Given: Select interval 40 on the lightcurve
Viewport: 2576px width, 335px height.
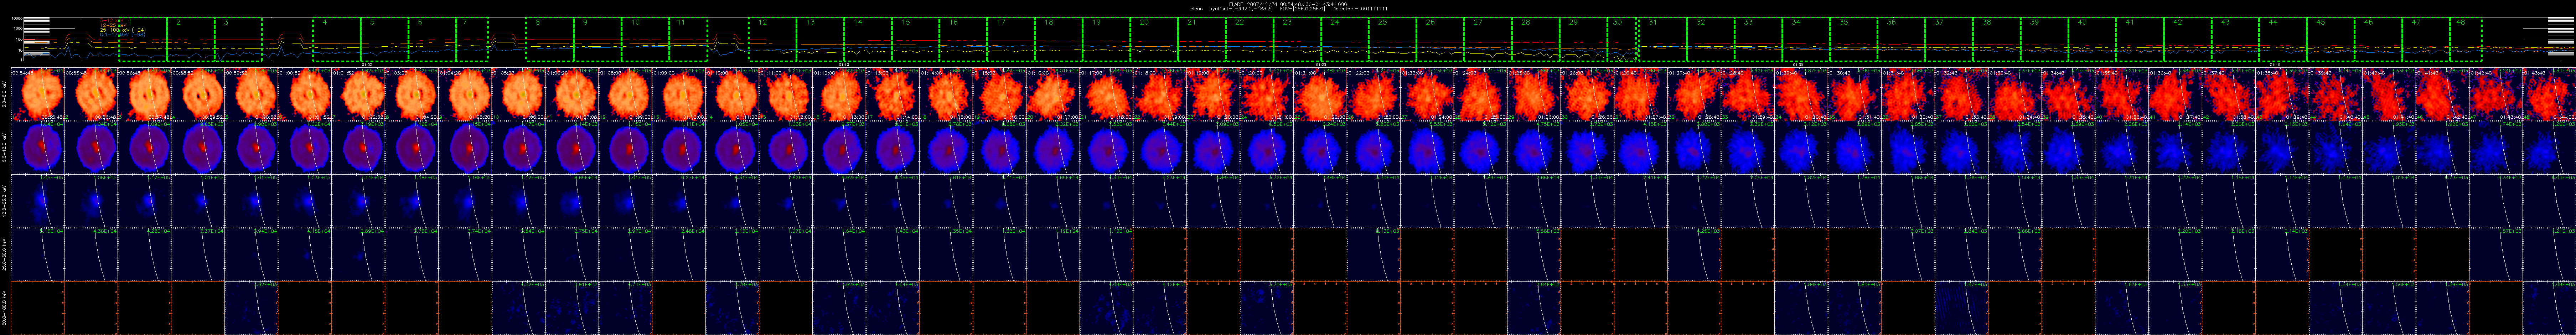Looking at the screenshot, I should [2092, 39].
